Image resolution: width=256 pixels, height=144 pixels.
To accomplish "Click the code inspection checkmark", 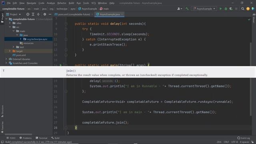I will (x=249, y=20).
